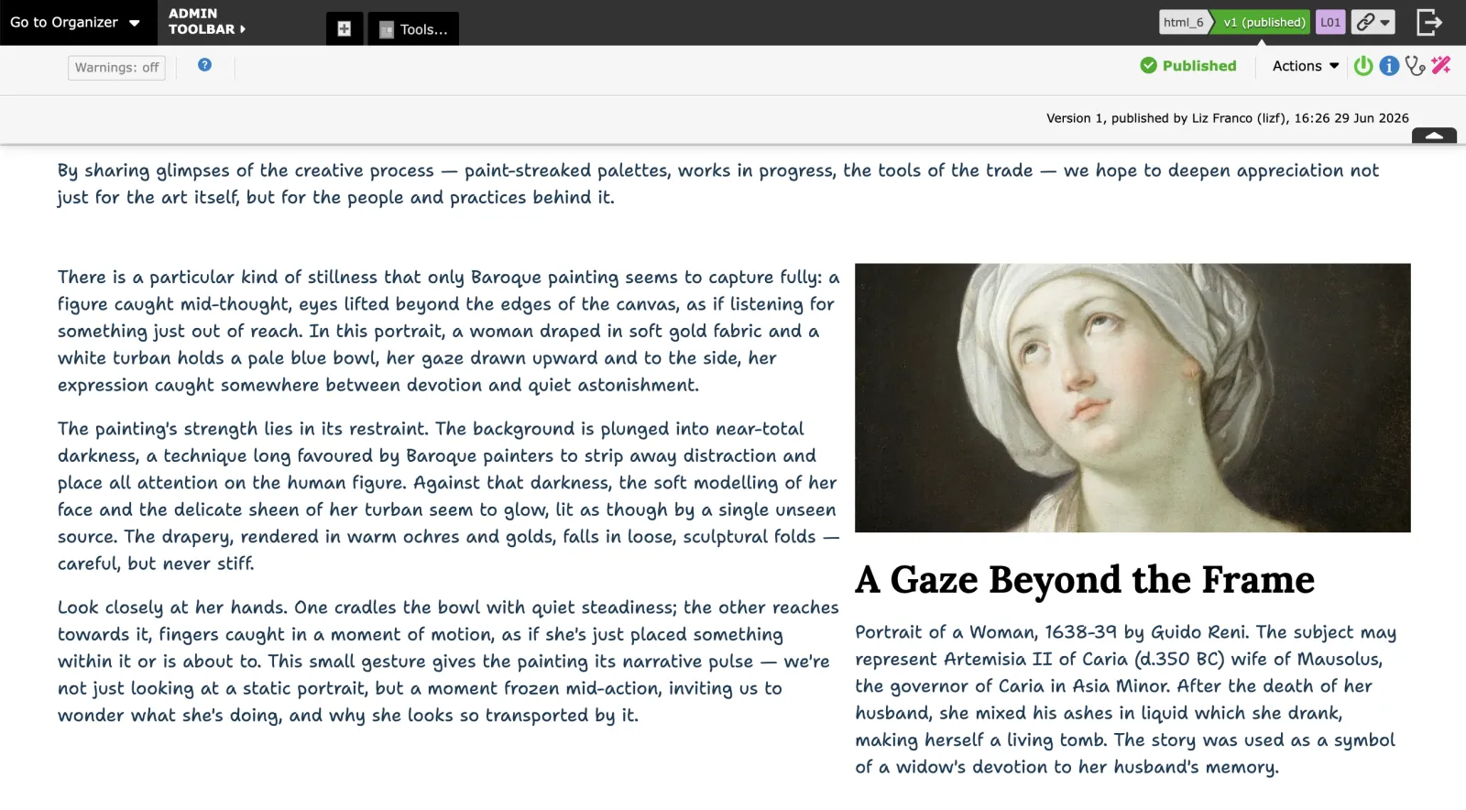Click the blue help question mark icon
This screenshot has width=1466, height=810.
[204, 65]
